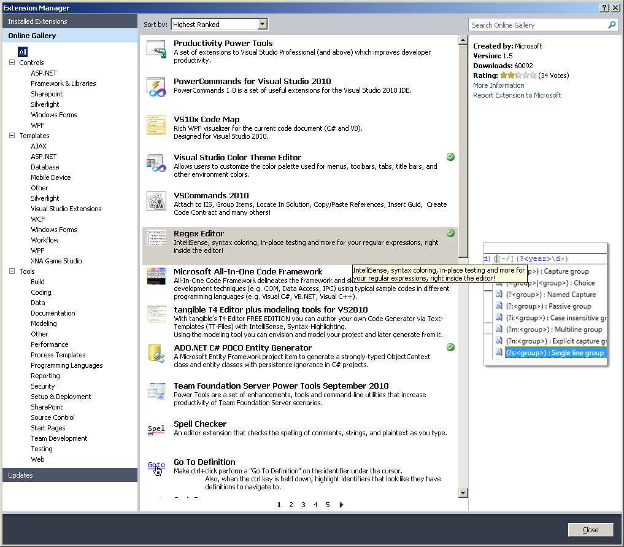Select the Go To Definition title
This screenshot has height=547, width=624.
point(204,462)
